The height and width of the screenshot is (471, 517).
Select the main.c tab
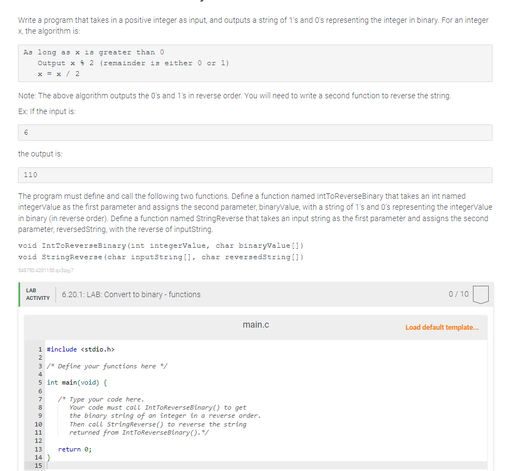(255, 324)
